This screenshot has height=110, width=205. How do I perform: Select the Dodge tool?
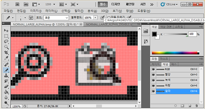pos(6,103)
